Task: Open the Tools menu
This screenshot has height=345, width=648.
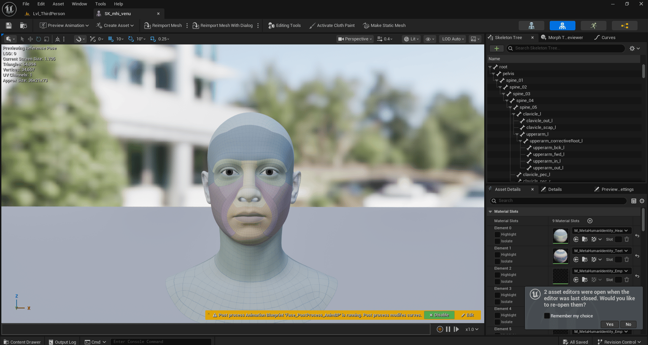Action: point(100,4)
